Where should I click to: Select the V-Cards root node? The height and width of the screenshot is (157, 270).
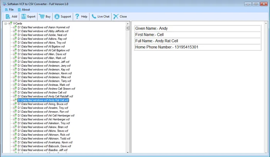pos(18,23)
